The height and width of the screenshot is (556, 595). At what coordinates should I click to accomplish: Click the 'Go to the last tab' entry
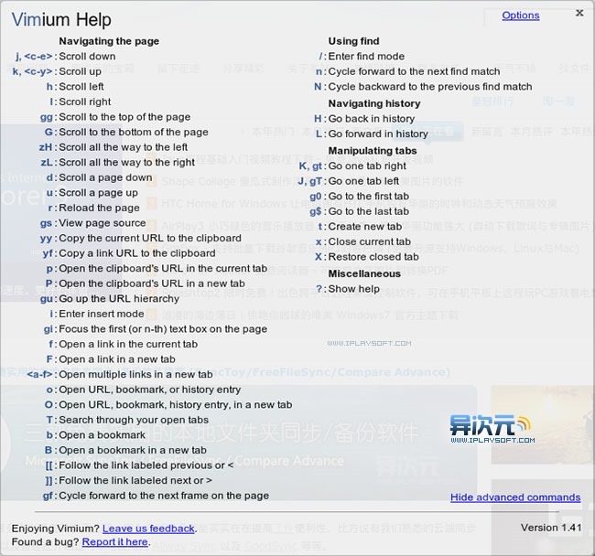pos(369,212)
